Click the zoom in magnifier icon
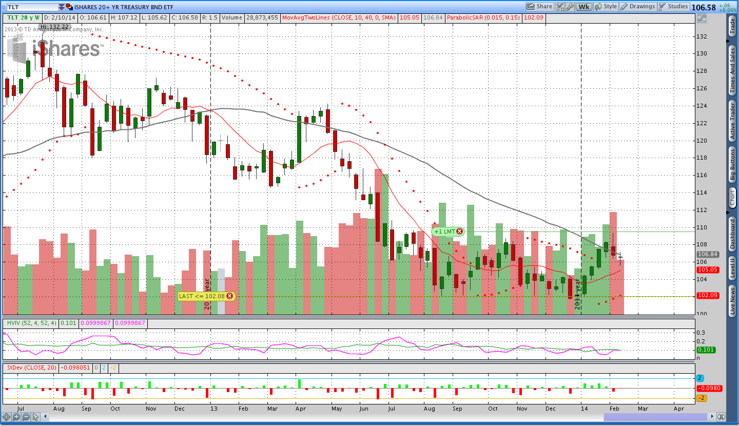739x426 pixels. pos(16,417)
